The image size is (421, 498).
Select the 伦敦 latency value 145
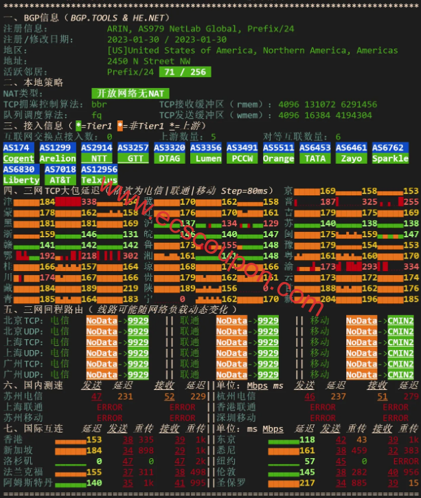point(307,473)
